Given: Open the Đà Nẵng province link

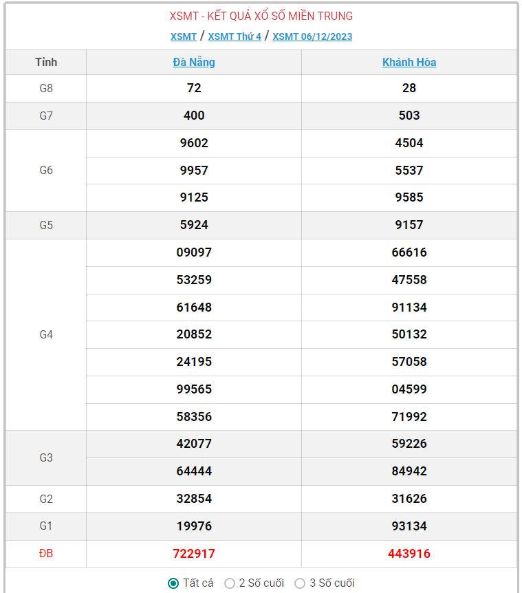Looking at the screenshot, I should pyautogui.click(x=194, y=63).
